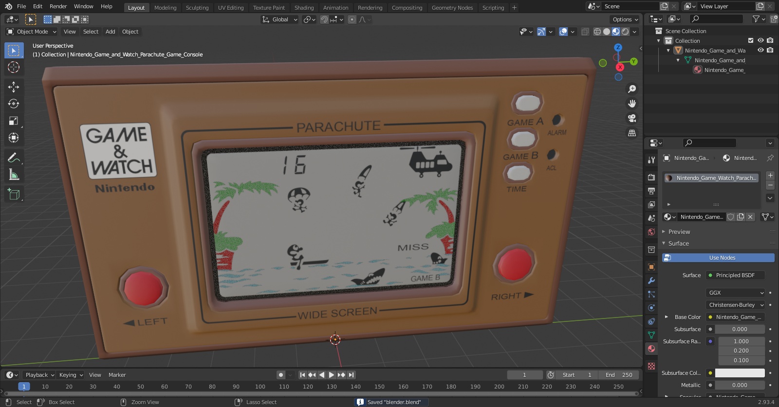Open the Keying dropdown in timeline
The image size is (779, 407).
(71, 375)
